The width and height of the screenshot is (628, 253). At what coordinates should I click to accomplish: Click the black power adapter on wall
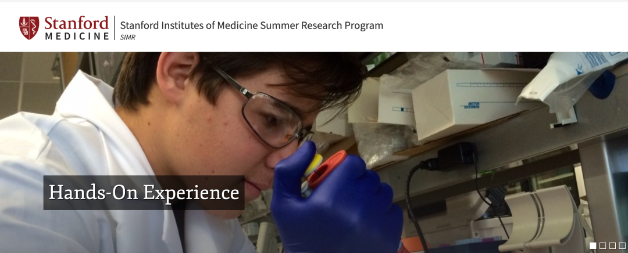pyautogui.click(x=456, y=157)
